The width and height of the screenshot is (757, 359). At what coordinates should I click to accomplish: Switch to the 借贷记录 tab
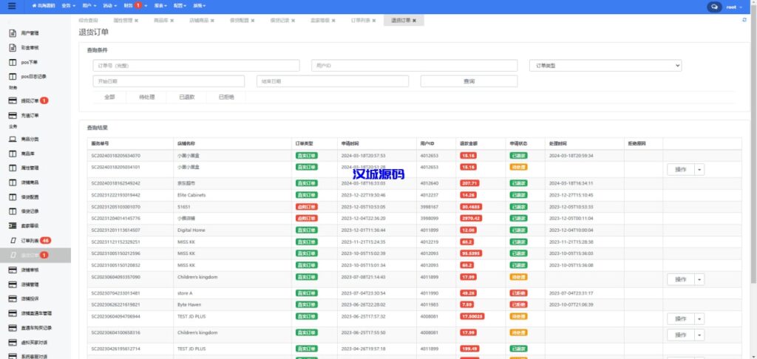[279, 21]
